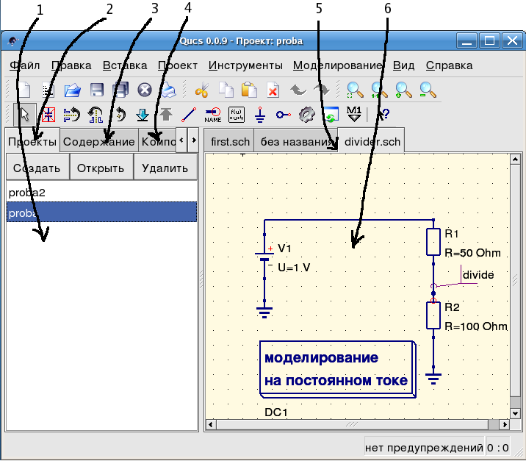Click the redo arrow icon
Screen dimensions: 526x461
[x=321, y=90]
